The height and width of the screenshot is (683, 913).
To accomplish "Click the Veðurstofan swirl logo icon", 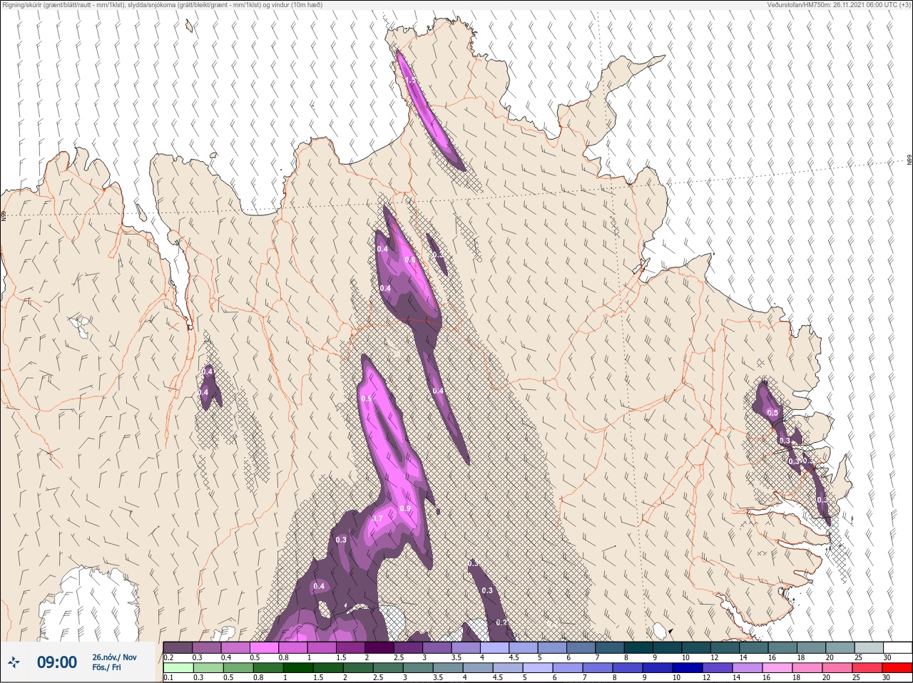I will 14,662.
